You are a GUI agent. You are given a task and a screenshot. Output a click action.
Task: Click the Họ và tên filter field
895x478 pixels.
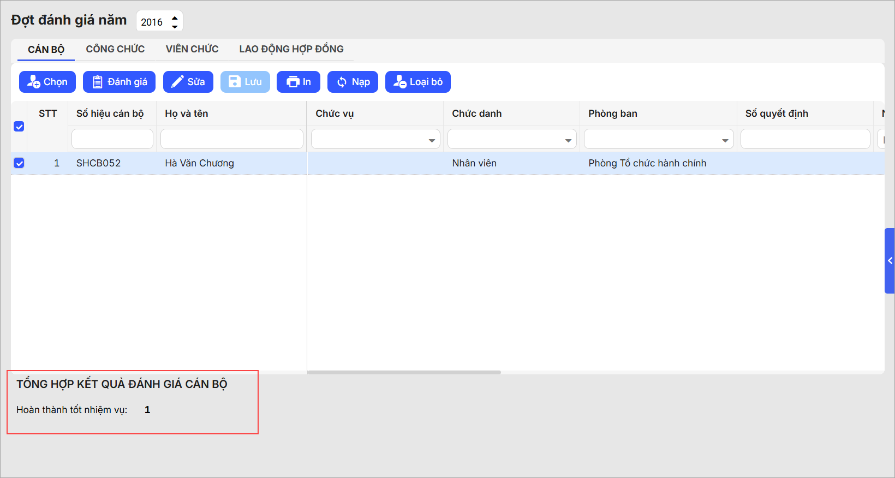232,139
